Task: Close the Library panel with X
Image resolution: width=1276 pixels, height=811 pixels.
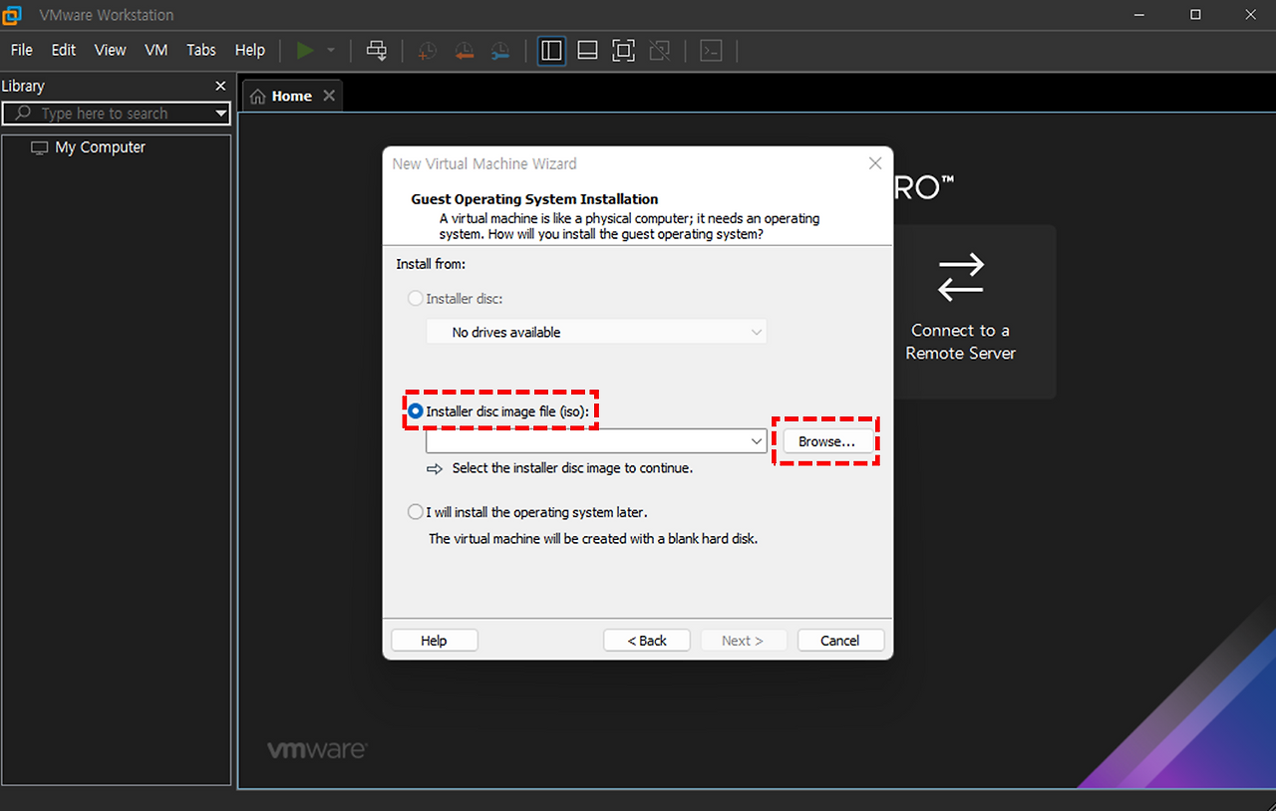Action: pyautogui.click(x=221, y=86)
